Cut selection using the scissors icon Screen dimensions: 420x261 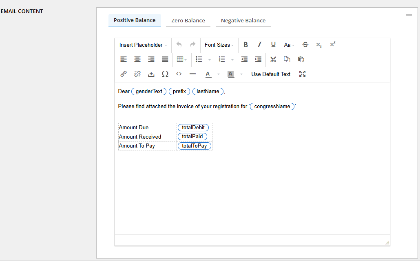coord(273,59)
